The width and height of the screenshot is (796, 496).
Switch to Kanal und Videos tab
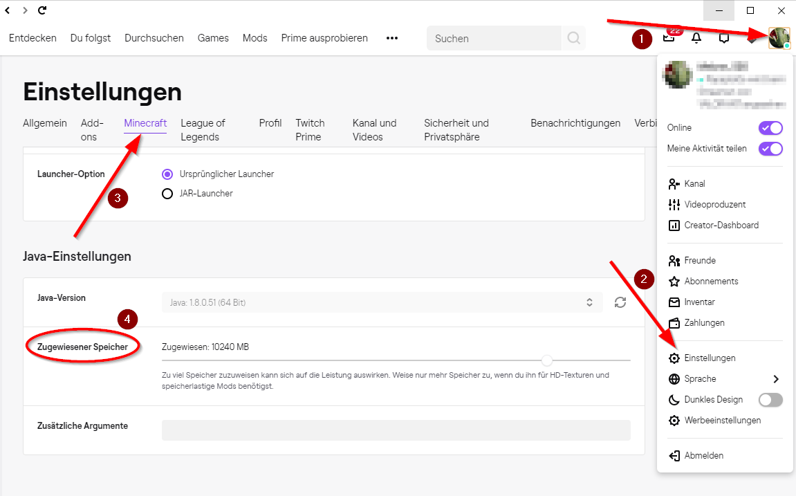[x=374, y=130]
